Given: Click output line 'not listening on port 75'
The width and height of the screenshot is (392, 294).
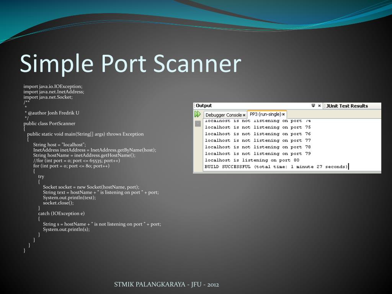Looking at the screenshot, I should click(258, 127).
